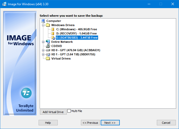The height and width of the screenshot is (129, 179).
Task: Select 'HD 0 - GPT (476.94 GiB)' label
Action: pyautogui.click(x=76, y=50)
